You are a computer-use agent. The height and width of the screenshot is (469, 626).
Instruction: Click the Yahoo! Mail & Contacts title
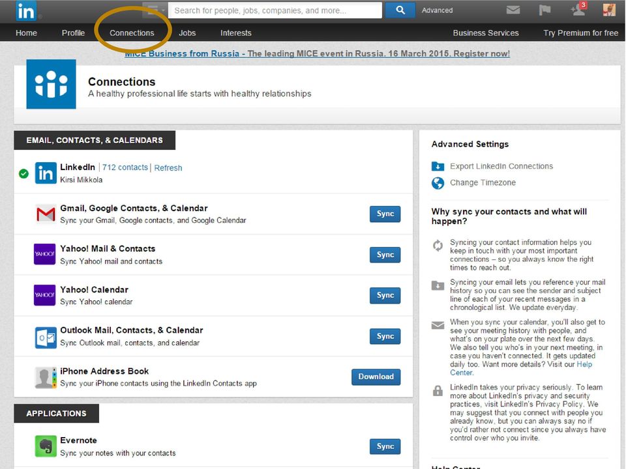(x=108, y=249)
